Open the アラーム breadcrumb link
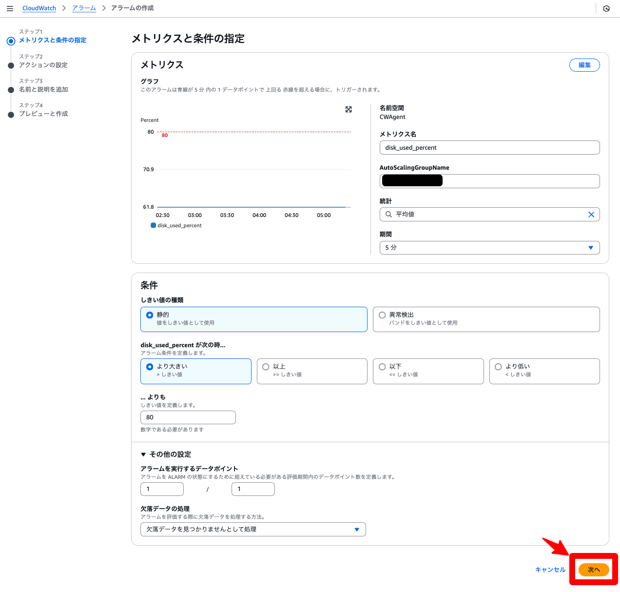 84,8
